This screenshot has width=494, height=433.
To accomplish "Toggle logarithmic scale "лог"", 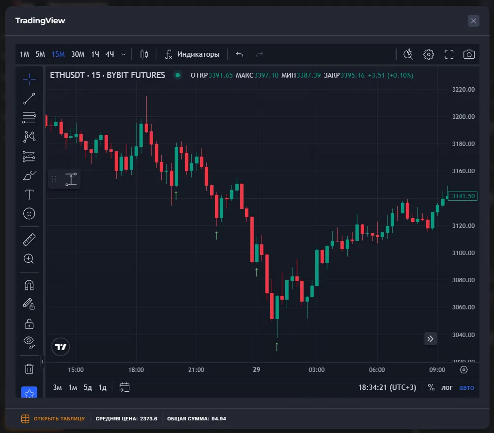I will pyautogui.click(x=447, y=387).
